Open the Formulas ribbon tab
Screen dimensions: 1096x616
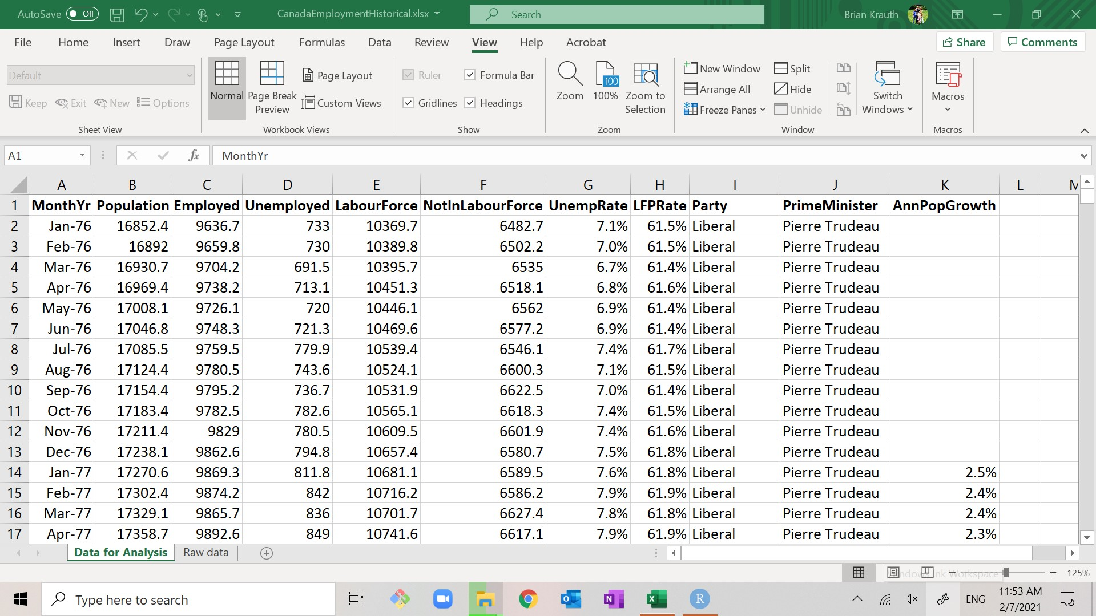[322, 42]
